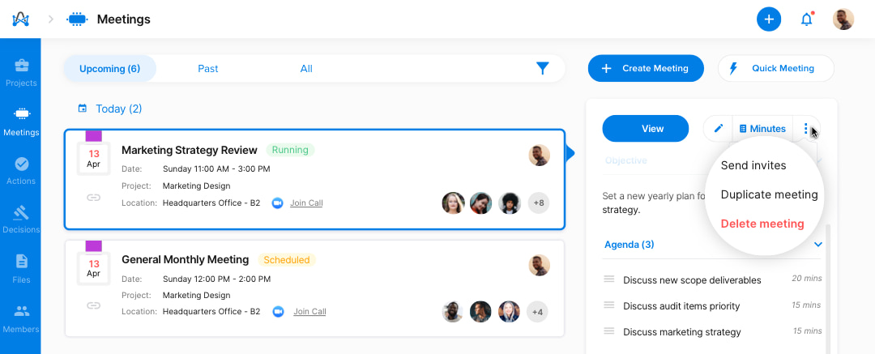Viewport: 875px width, 354px height.
Task: Click the filter funnel icon
Action: 542,69
